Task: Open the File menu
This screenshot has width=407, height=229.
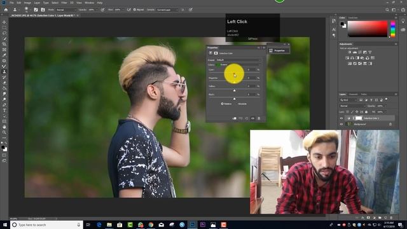Action: click(11, 3)
